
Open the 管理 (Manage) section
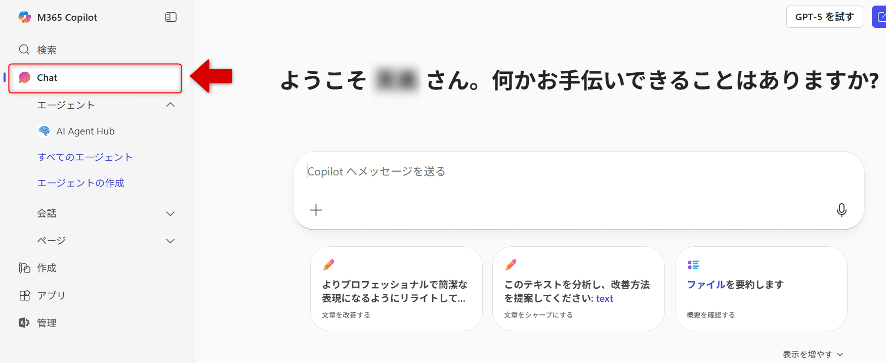point(46,323)
